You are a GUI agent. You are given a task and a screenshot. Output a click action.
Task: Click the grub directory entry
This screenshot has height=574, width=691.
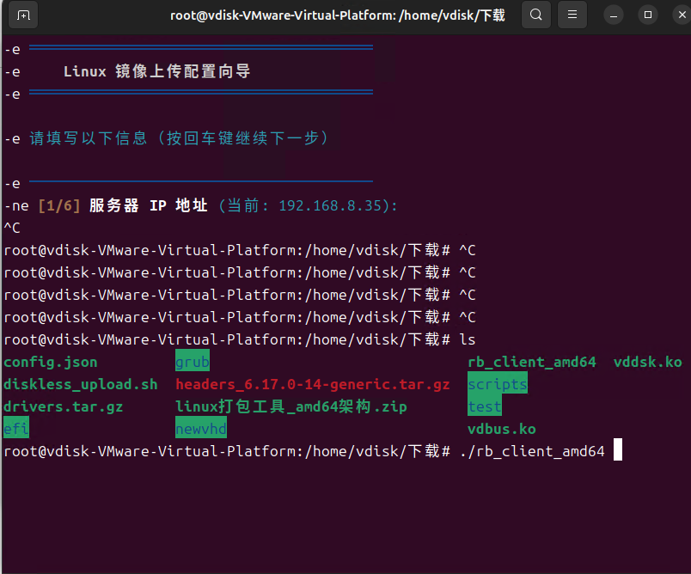[193, 362]
